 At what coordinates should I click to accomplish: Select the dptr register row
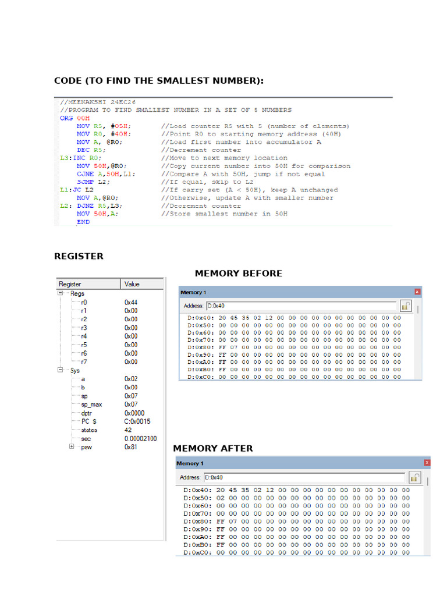[x=110, y=413]
